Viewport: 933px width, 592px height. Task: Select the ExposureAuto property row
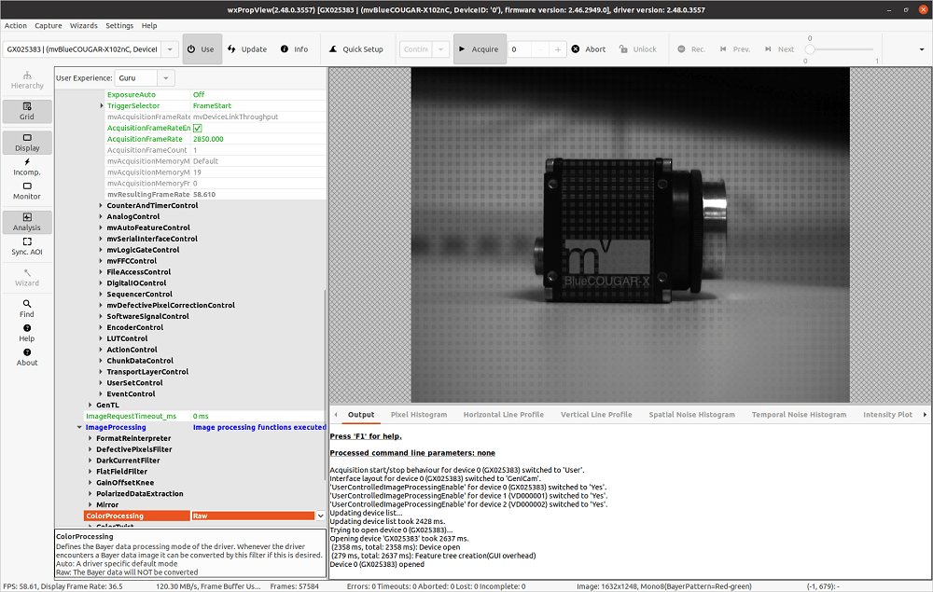(x=216, y=94)
